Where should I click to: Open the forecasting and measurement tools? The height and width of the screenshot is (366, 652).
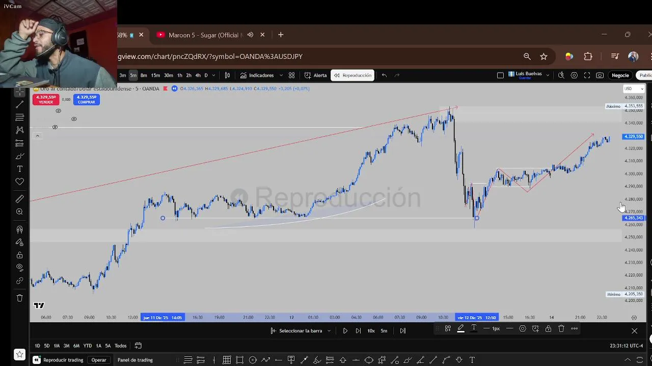click(x=19, y=143)
